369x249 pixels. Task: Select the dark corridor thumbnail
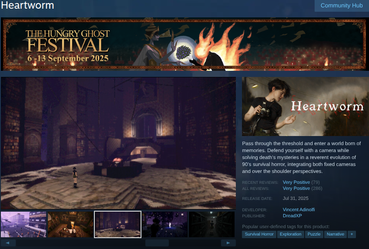pos(212,224)
